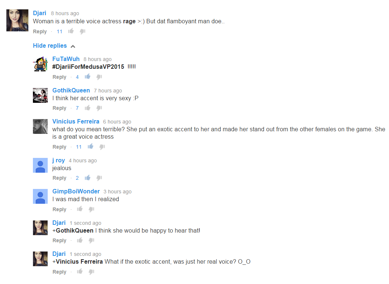Reply to j roy's comment

point(59,178)
